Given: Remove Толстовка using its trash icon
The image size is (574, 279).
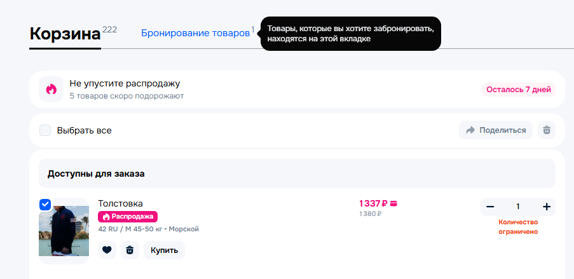Looking at the screenshot, I should (x=130, y=250).
